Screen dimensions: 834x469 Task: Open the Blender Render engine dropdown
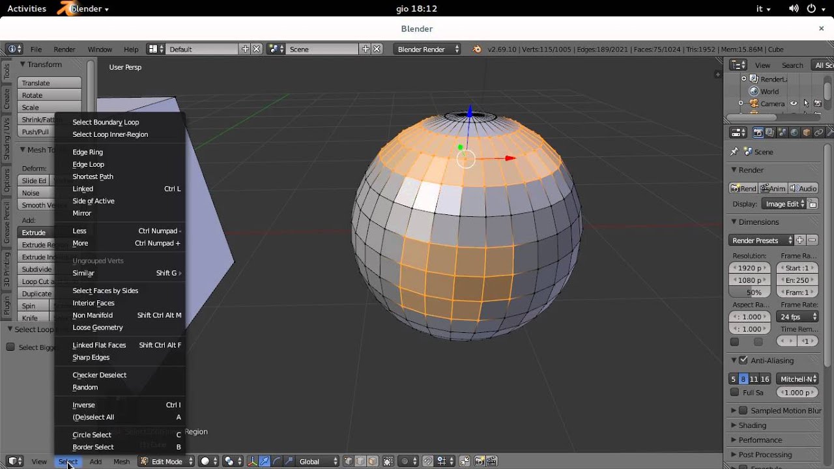(427, 49)
